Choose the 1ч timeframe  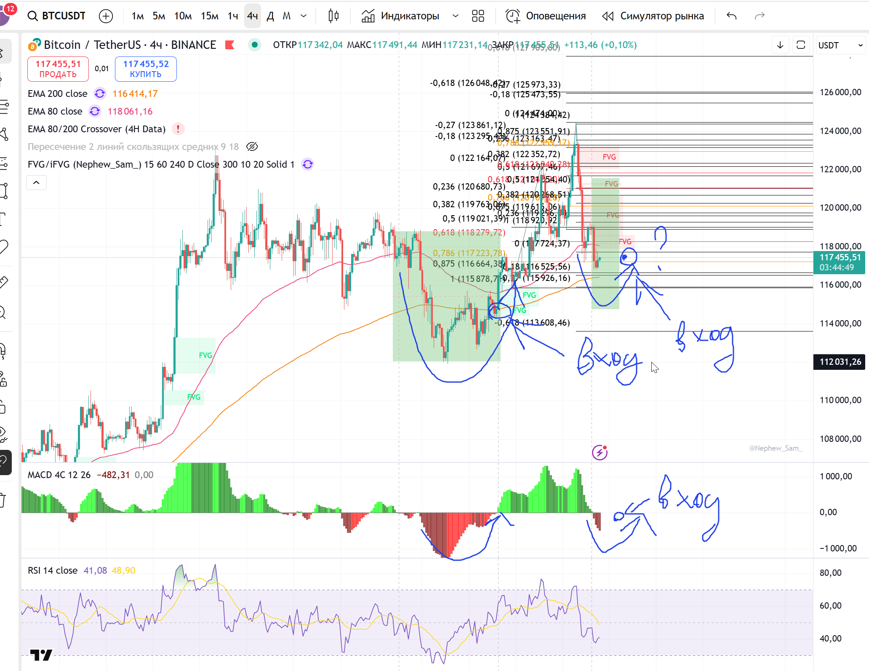233,16
